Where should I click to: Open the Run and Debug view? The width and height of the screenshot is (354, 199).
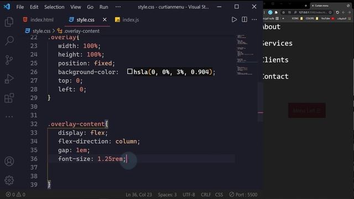9,79
